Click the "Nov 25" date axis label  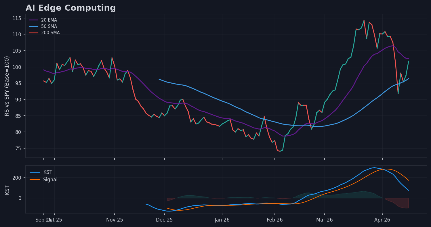point(115,220)
